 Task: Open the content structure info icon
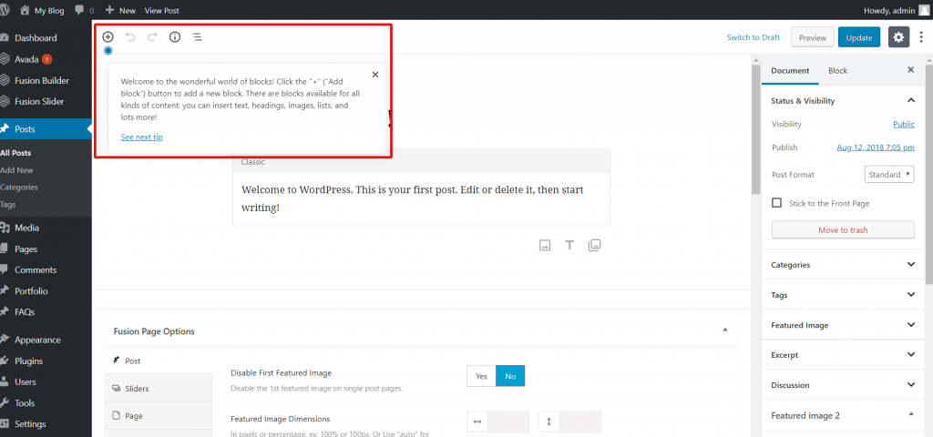[x=175, y=36]
